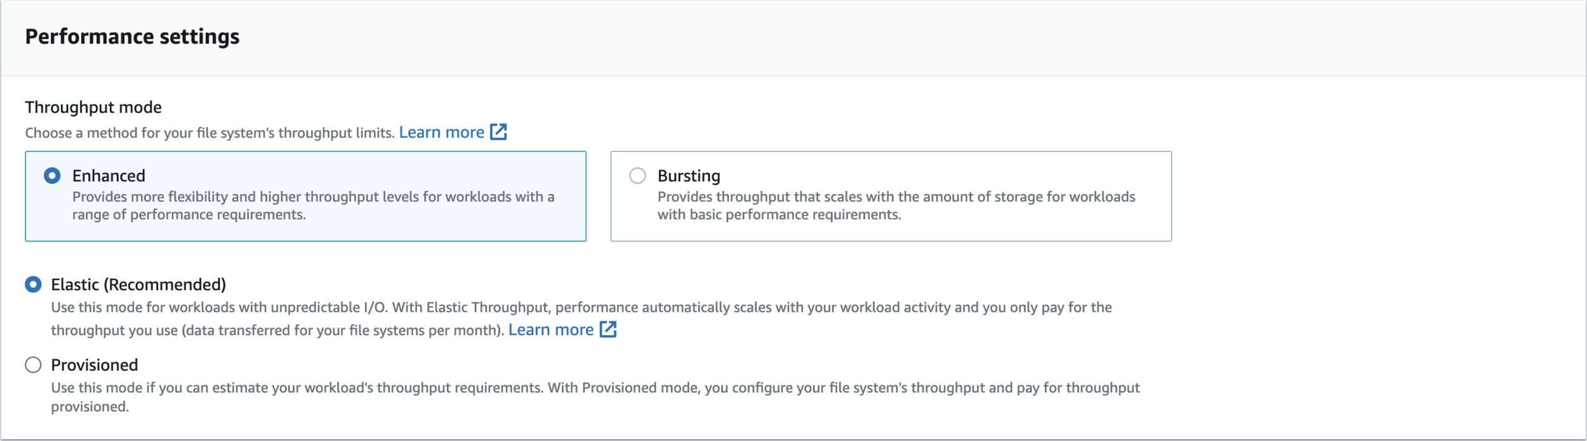Click the Elastic mode description paragraph
The height and width of the screenshot is (441, 1587).
(x=581, y=308)
